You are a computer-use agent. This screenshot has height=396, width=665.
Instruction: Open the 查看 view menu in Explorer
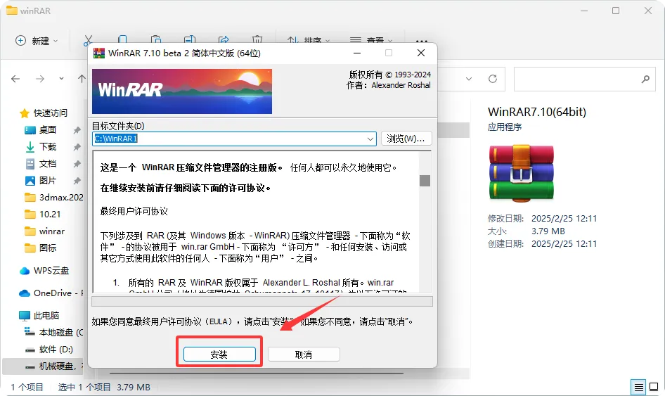point(371,41)
